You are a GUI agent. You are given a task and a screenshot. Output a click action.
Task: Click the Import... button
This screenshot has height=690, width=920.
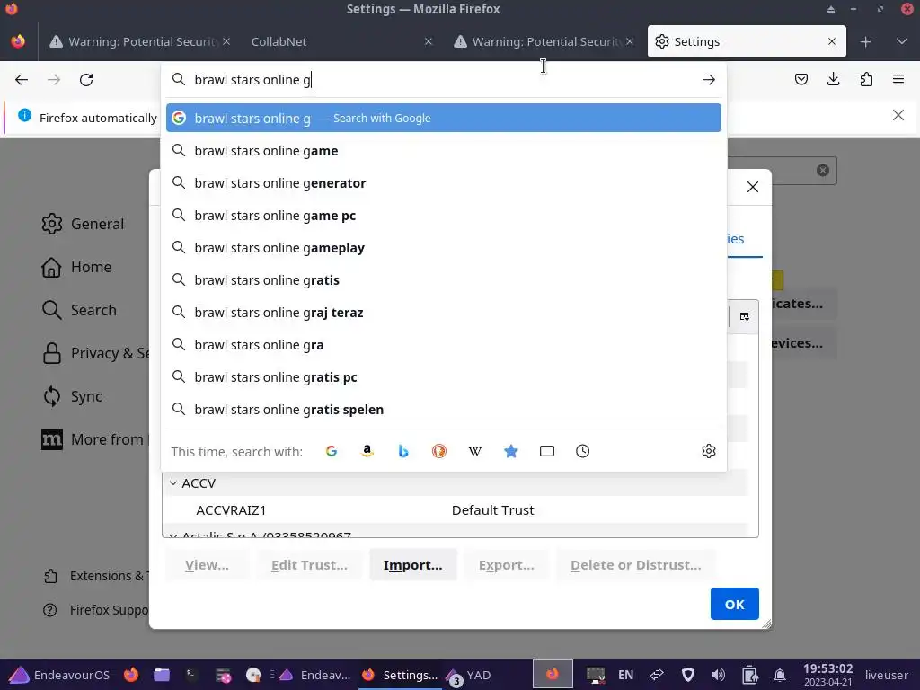pyautogui.click(x=413, y=565)
